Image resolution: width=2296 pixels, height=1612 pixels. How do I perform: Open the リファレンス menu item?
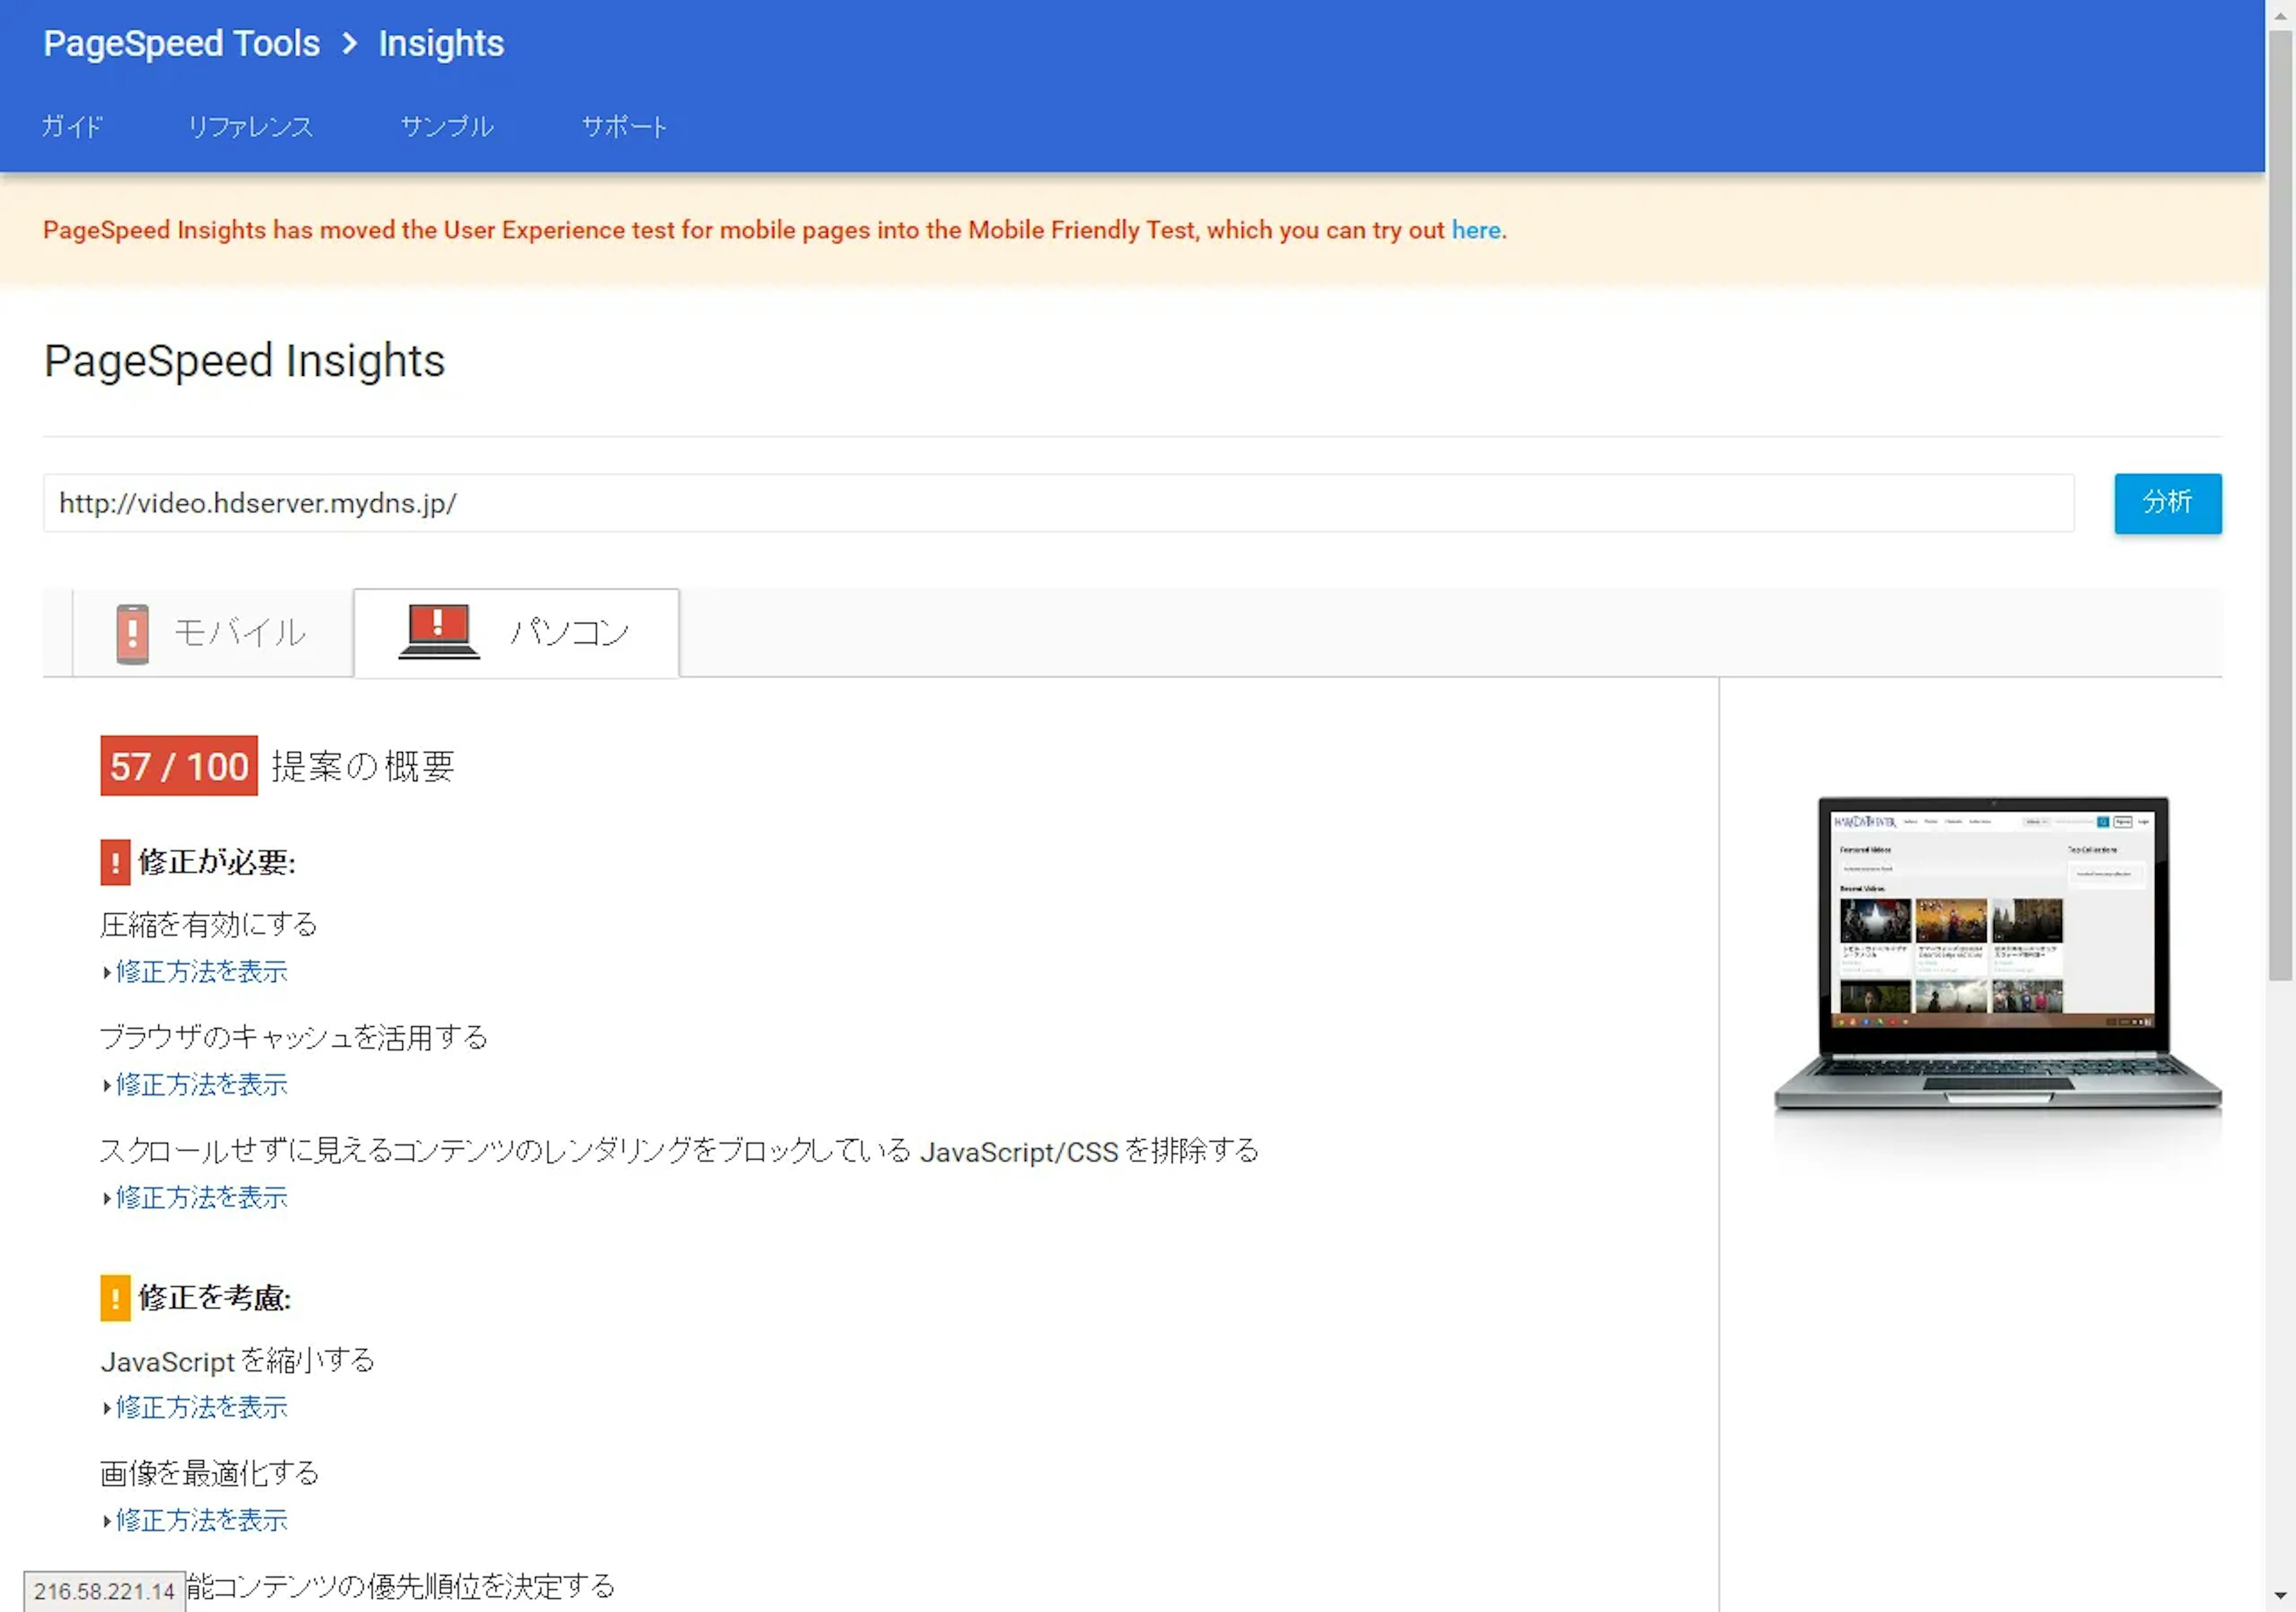pyautogui.click(x=251, y=127)
